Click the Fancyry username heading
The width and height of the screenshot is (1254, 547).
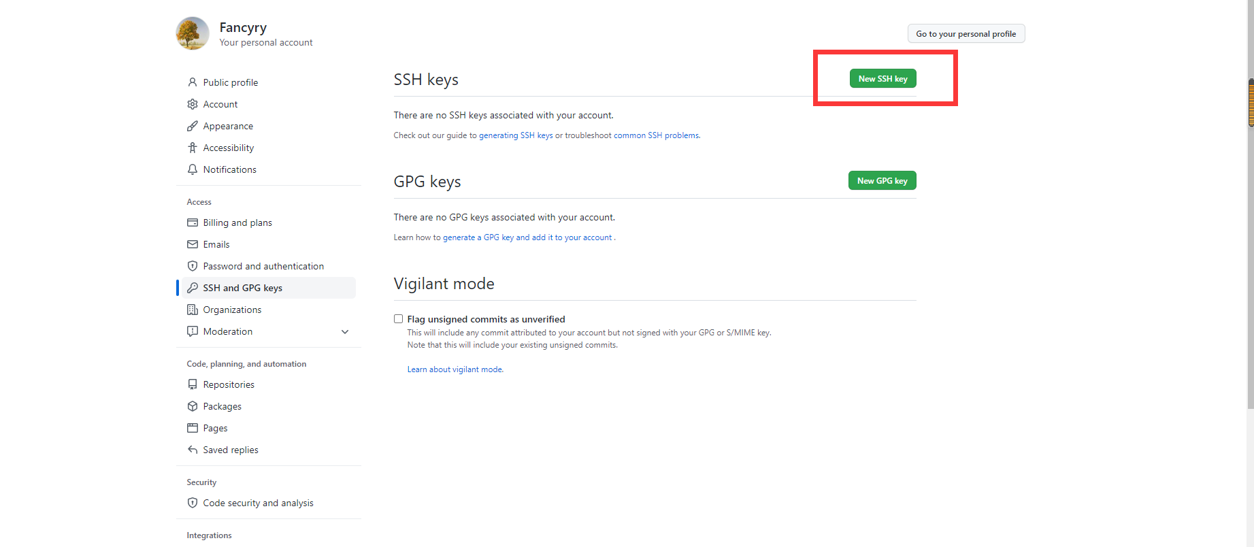(x=243, y=27)
